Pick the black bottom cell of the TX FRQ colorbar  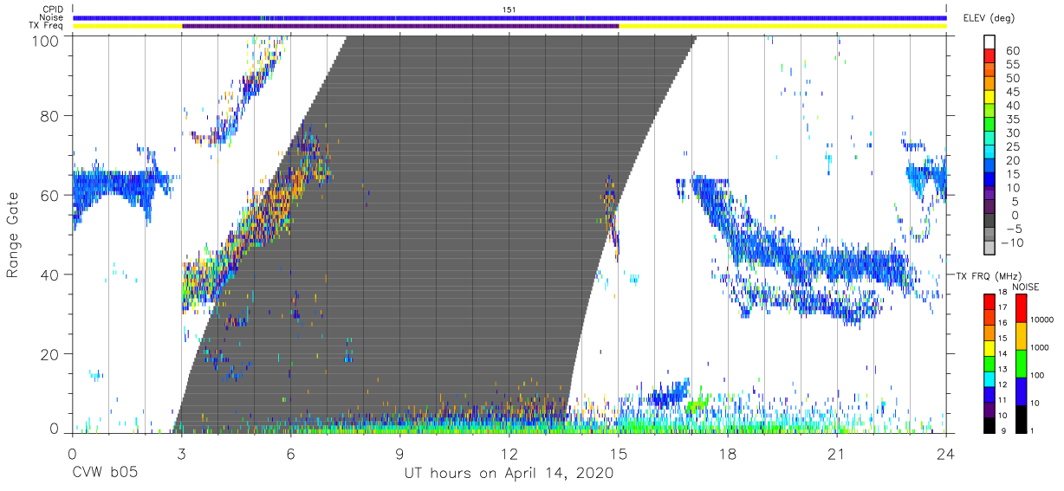989,424
